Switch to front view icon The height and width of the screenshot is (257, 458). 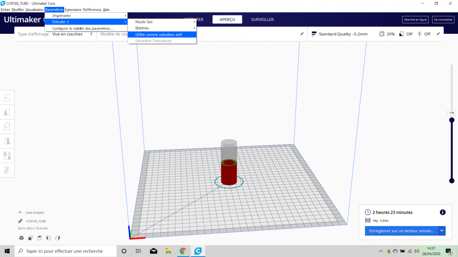[x=30, y=238]
